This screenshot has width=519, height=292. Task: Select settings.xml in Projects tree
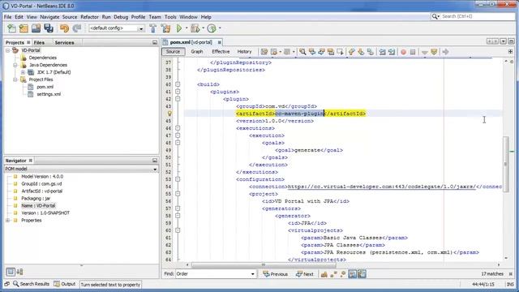tap(49, 94)
